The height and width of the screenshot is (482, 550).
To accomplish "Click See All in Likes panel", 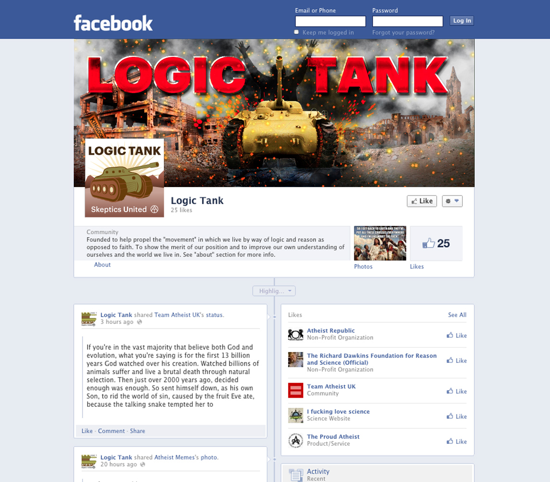I will (457, 315).
